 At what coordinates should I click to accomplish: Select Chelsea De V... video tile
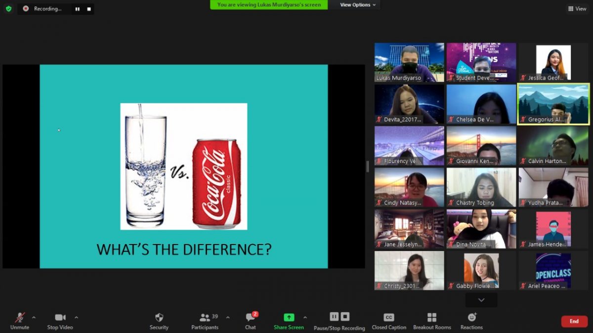481,104
